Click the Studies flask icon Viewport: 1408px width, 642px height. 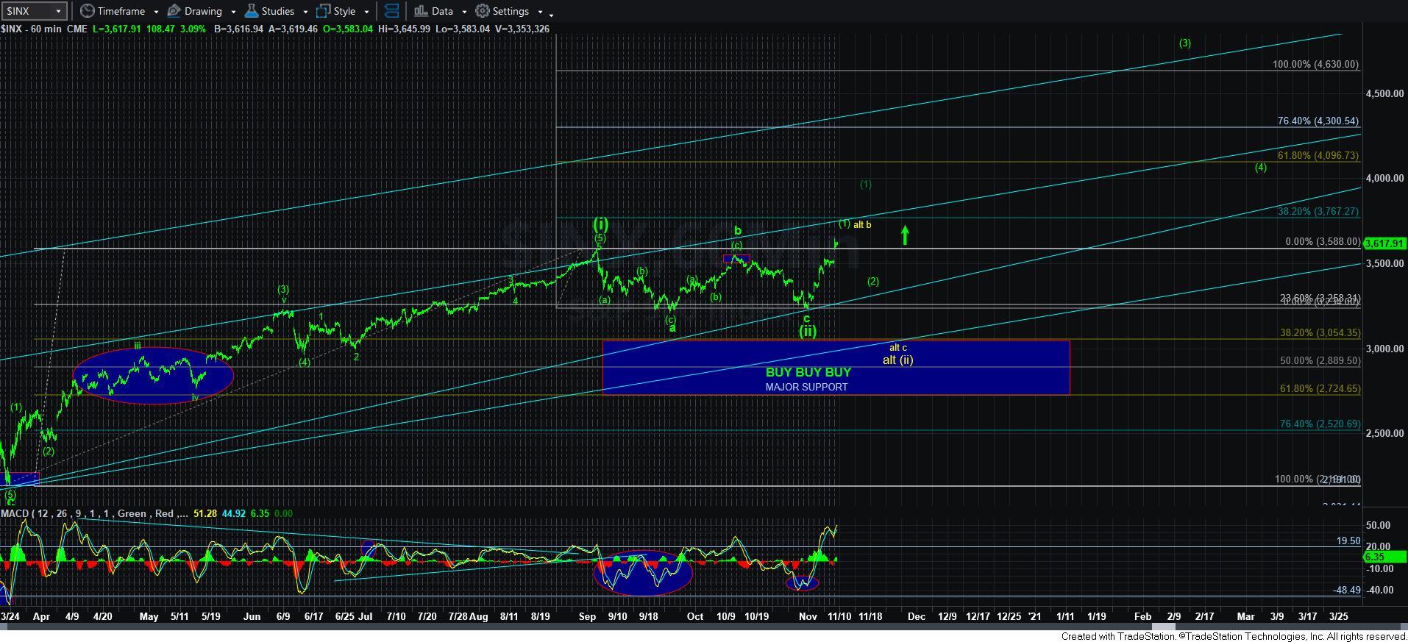(x=252, y=11)
